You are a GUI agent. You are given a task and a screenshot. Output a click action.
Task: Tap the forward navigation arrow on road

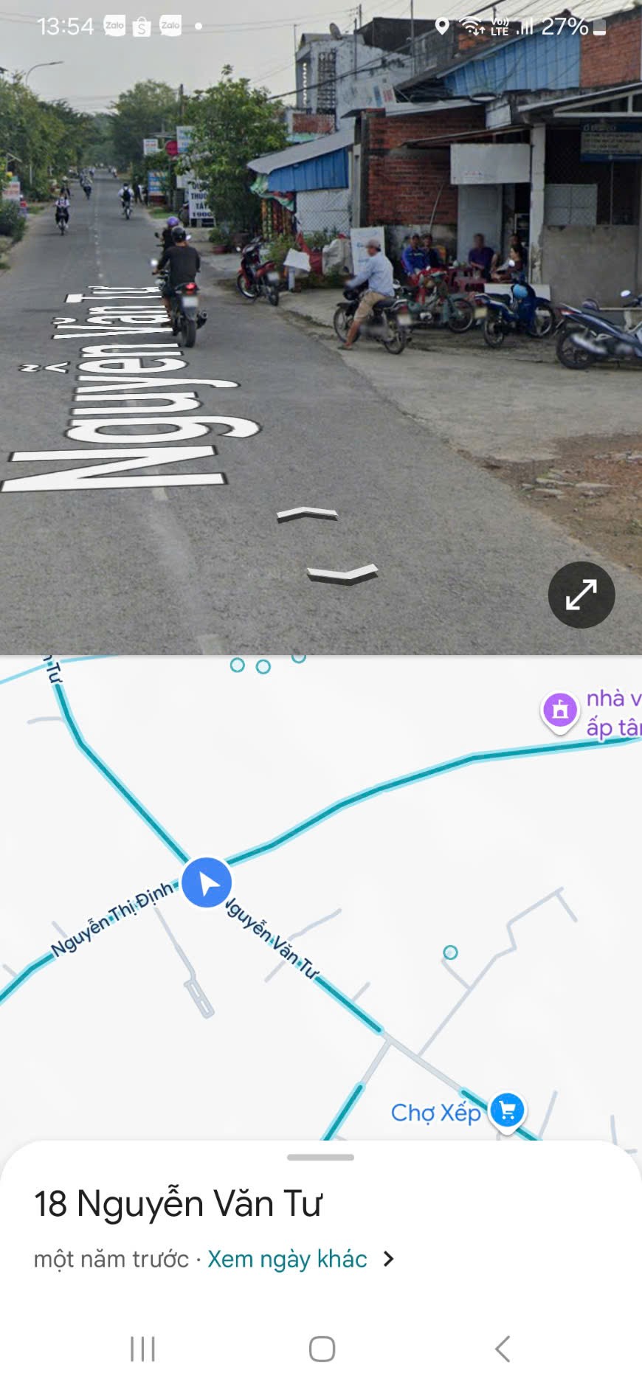[307, 514]
